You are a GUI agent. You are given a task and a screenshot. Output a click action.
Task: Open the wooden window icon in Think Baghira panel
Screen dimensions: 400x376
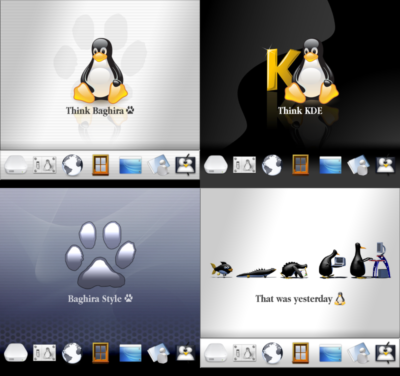point(100,165)
